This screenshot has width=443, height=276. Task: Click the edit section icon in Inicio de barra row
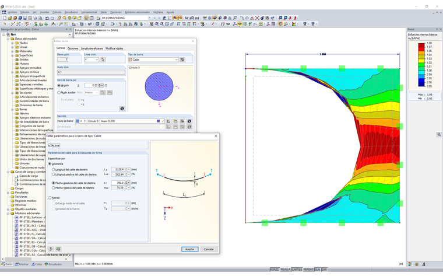coord(182,121)
